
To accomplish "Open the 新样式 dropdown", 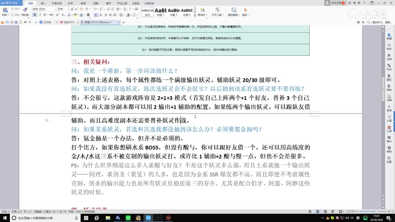I will point(202,12).
